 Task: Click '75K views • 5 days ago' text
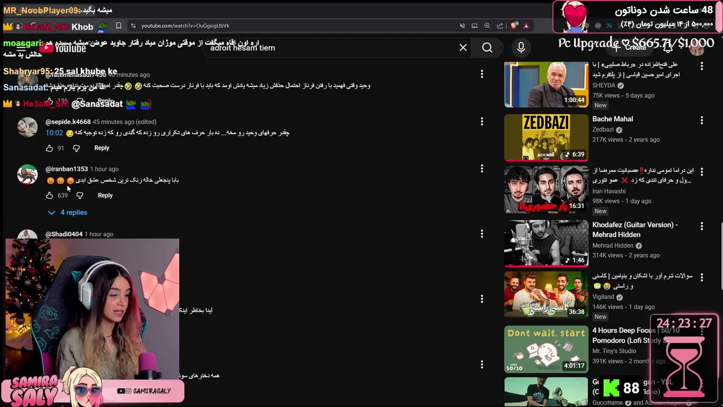[623, 96]
